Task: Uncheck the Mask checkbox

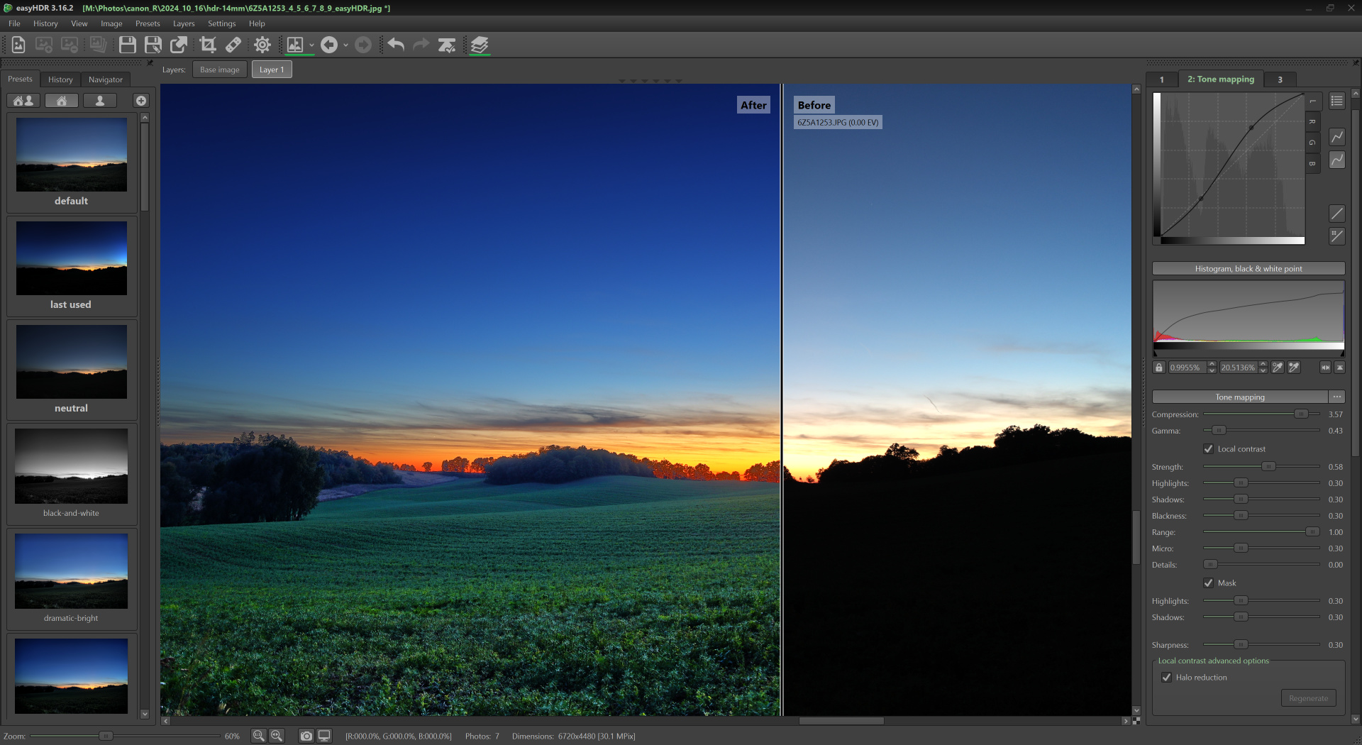Action: 1209,583
